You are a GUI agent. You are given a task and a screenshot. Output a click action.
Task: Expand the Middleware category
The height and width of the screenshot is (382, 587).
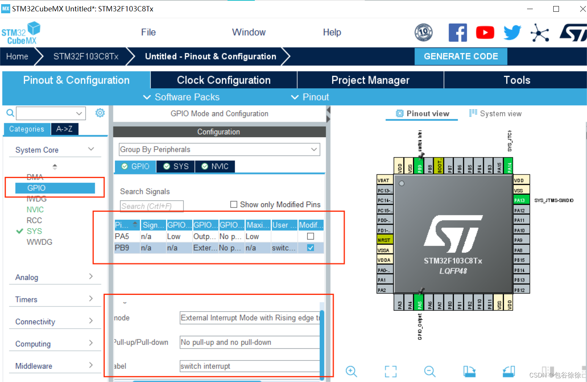pyautogui.click(x=91, y=365)
